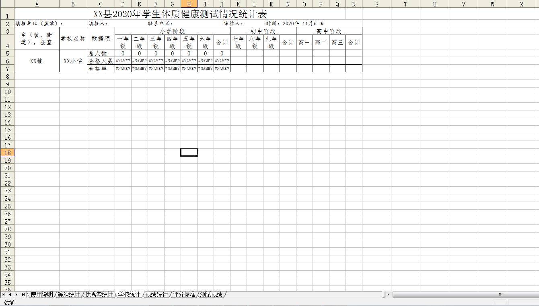Viewport: 539px width, 306px height.
Task: Select the 评分标准 sheet tab
Action: (x=184, y=295)
